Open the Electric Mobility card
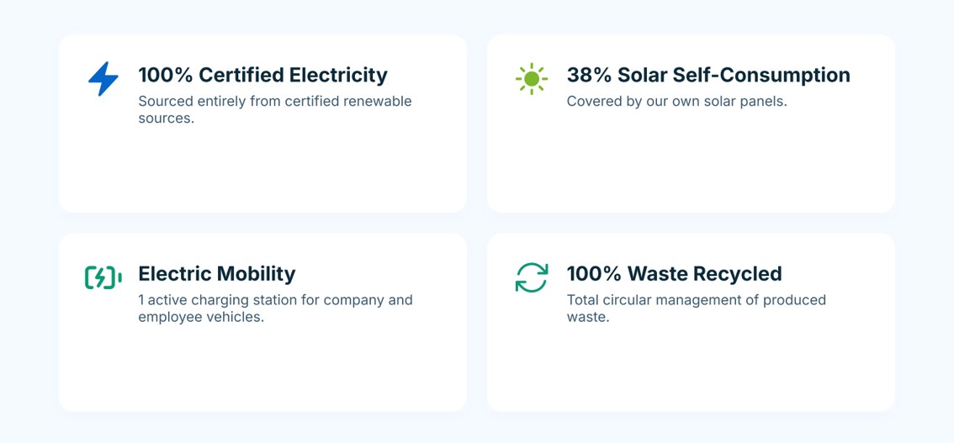This screenshot has width=954, height=443. click(x=262, y=322)
